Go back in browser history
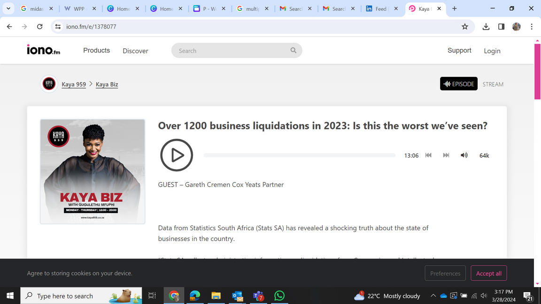Screen dimensions: 541x304 [9, 27]
